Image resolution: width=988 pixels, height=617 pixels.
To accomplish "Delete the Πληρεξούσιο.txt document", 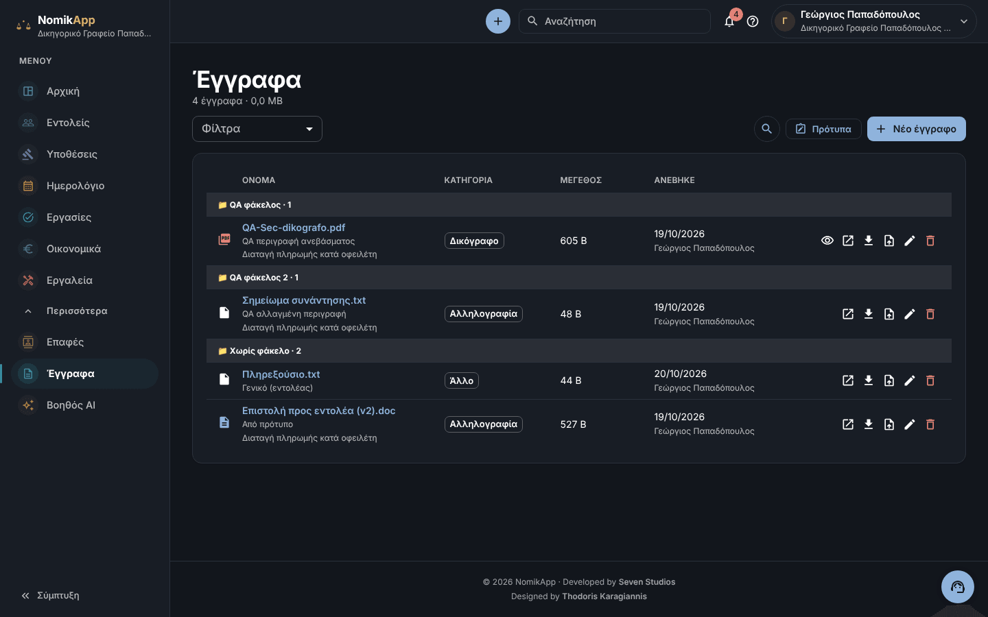I will [x=930, y=380].
